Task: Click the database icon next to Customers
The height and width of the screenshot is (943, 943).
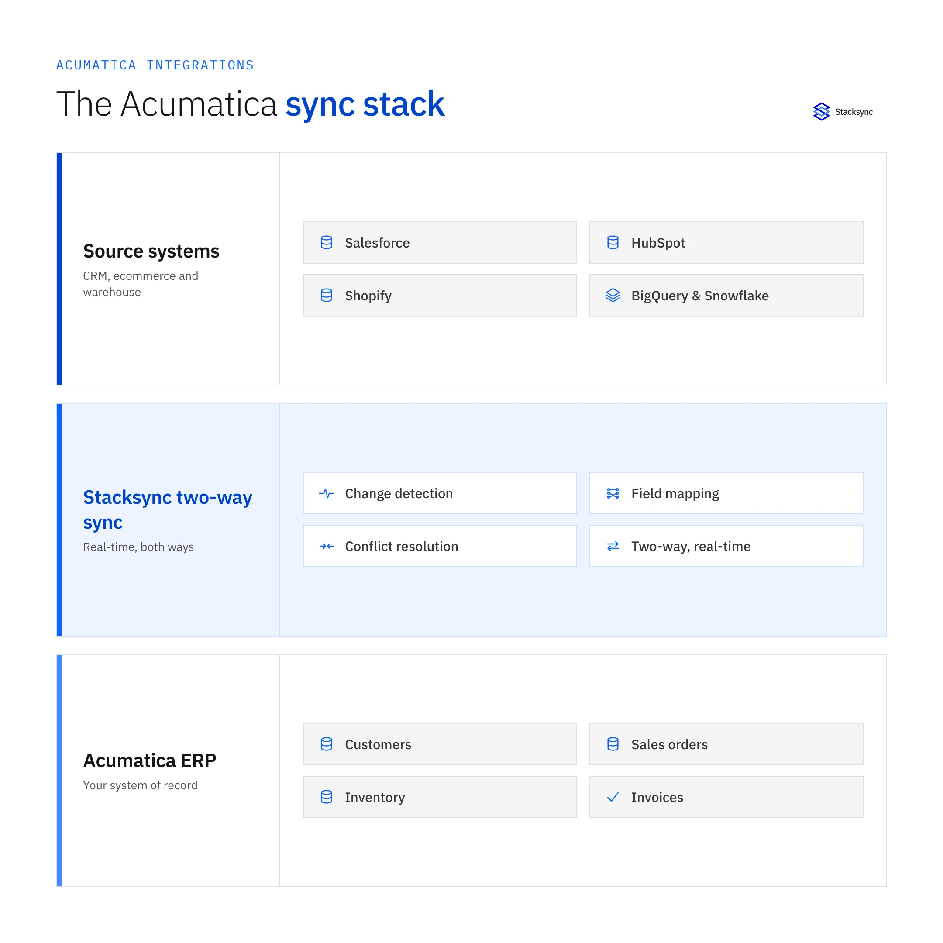Action: point(327,744)
